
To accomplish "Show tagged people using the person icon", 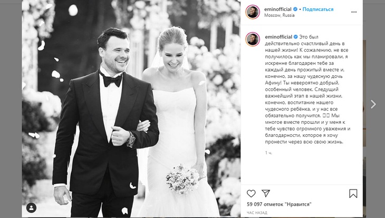I will coord(33,207).
